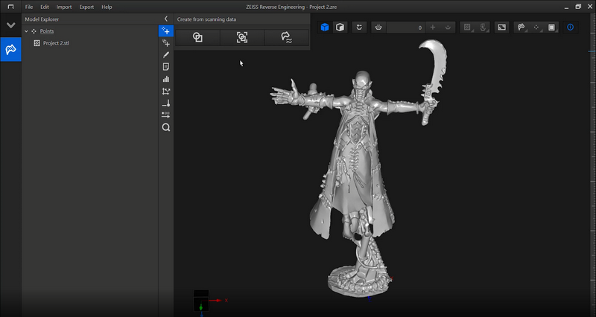Open the report document tool
The height and width of the screenshot is (317, 596).
tap(166, 66)
